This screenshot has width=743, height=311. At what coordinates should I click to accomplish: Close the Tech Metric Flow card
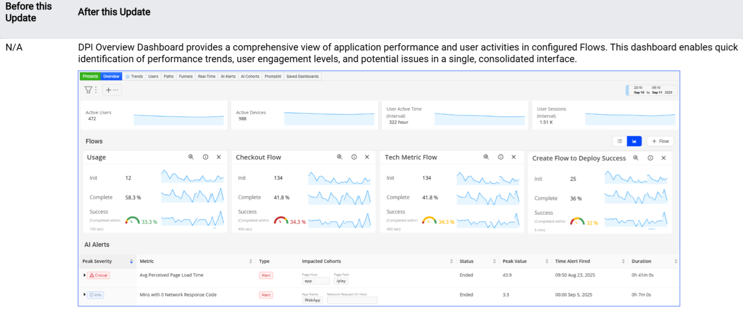point(514,157)
